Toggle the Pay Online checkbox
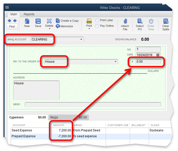This screenshot has height=151, width=178. [x=97, y=26]
